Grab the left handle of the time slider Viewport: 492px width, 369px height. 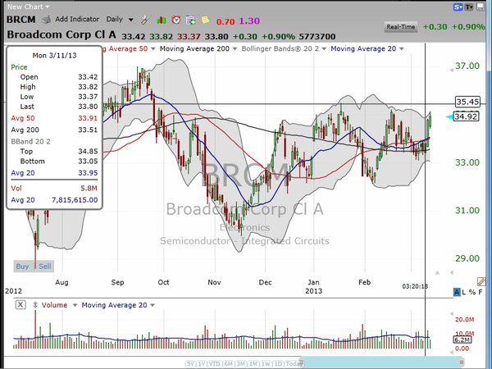tap(302, 362)
